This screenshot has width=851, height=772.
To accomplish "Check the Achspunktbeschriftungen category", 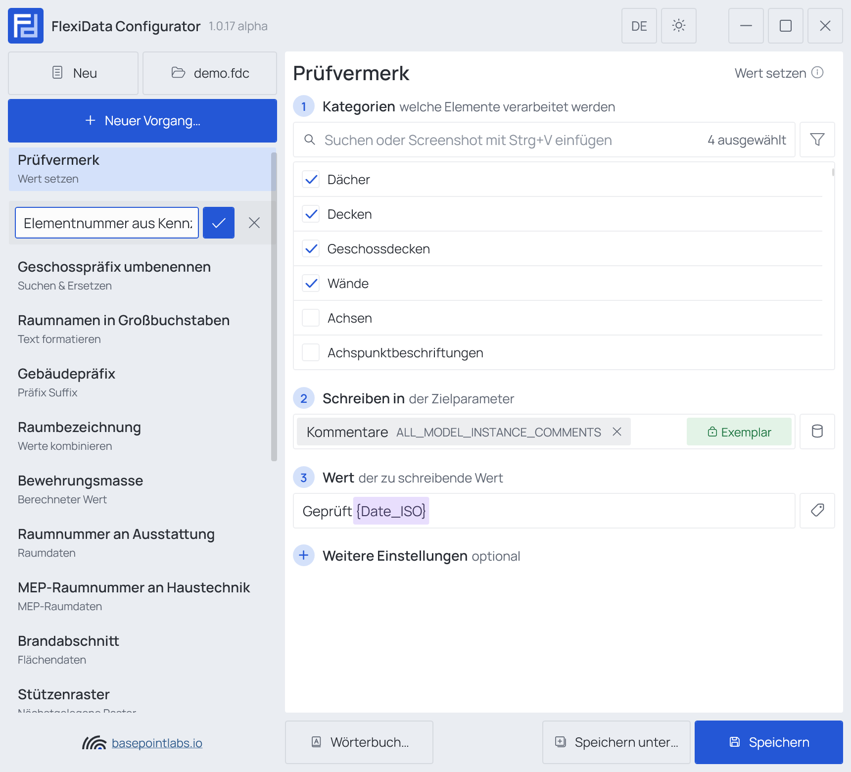I will click(311, 352).
